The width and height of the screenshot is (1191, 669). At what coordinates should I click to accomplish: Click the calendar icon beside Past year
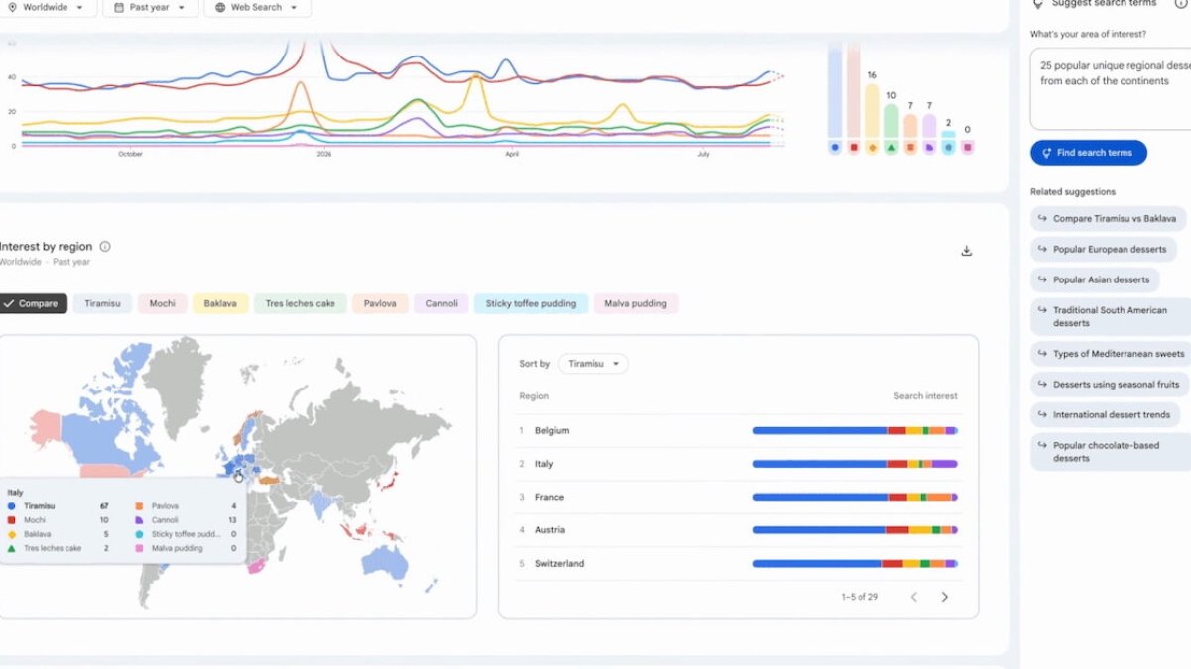click(x=119, y=7)
